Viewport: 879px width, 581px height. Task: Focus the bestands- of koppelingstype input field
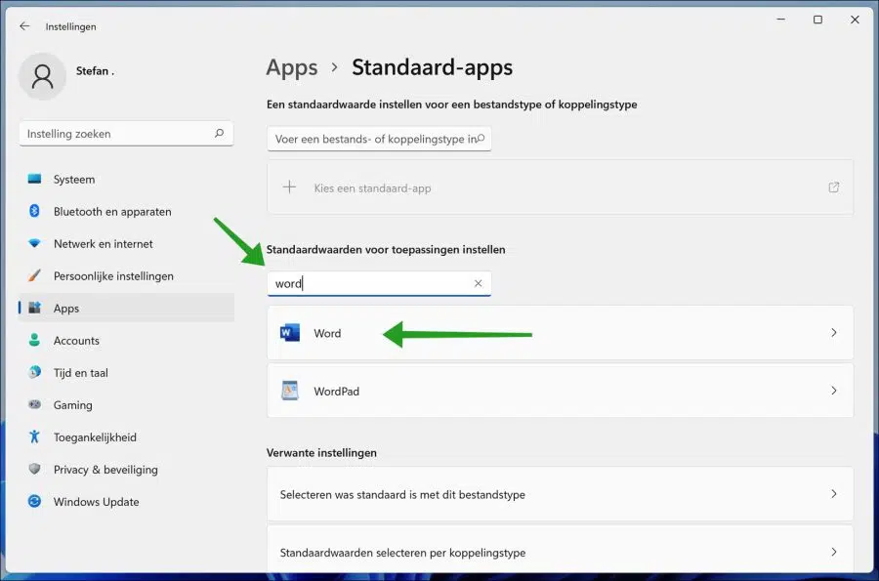pos(379,139)
